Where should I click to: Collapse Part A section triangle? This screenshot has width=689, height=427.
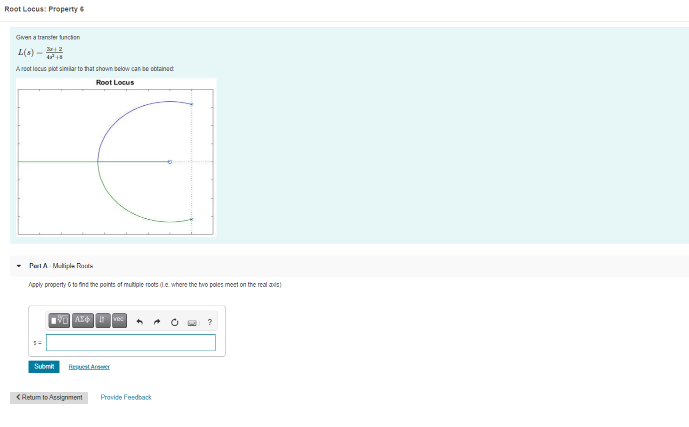[19, 266]
